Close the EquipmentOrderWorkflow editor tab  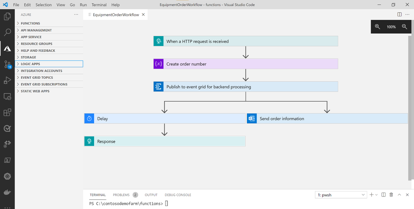point(143,15)
